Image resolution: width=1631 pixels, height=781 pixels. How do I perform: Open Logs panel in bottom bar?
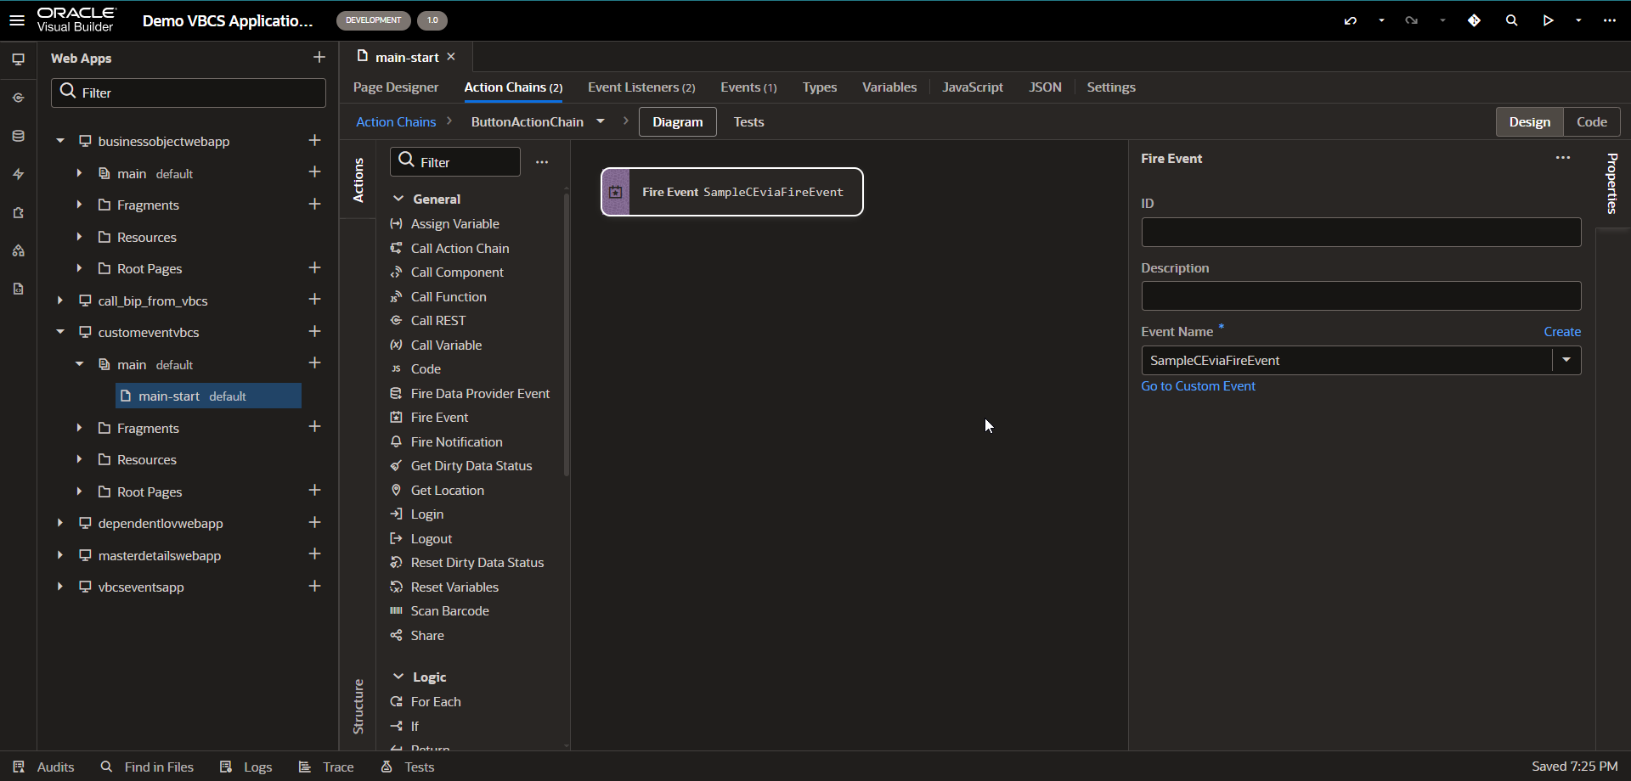click(x=245, y=767)
